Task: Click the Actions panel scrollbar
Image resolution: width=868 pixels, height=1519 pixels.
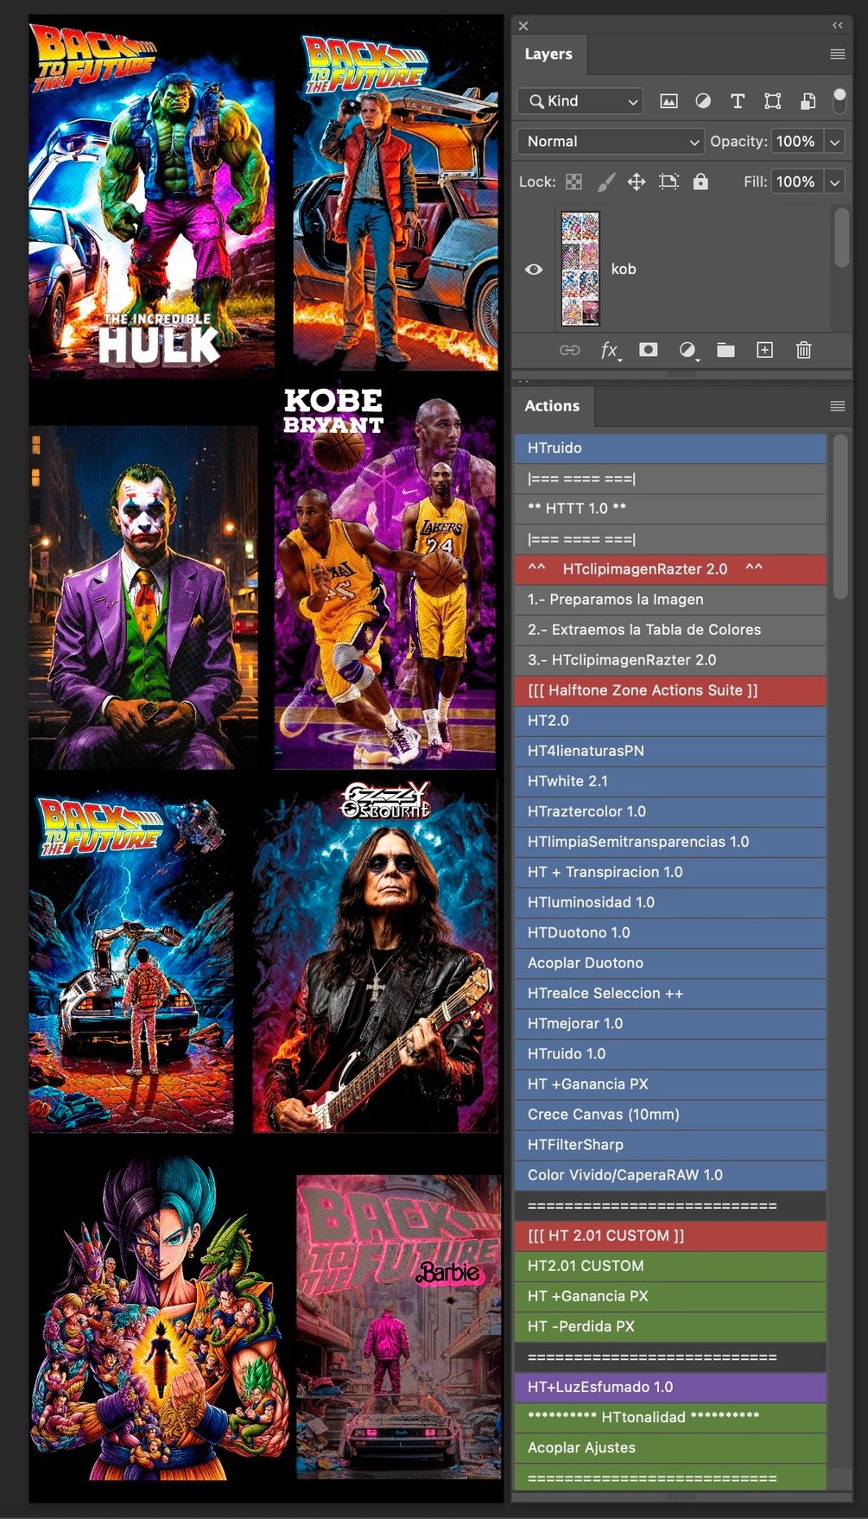Action: 840,517
